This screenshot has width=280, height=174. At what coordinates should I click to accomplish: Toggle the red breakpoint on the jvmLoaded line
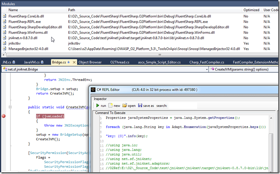tap(4, 116)
